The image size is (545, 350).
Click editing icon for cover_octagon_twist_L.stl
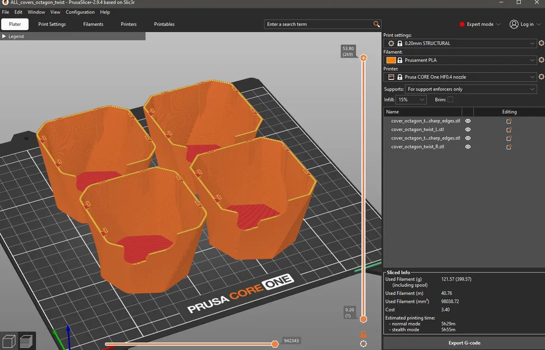pos(509,130)
